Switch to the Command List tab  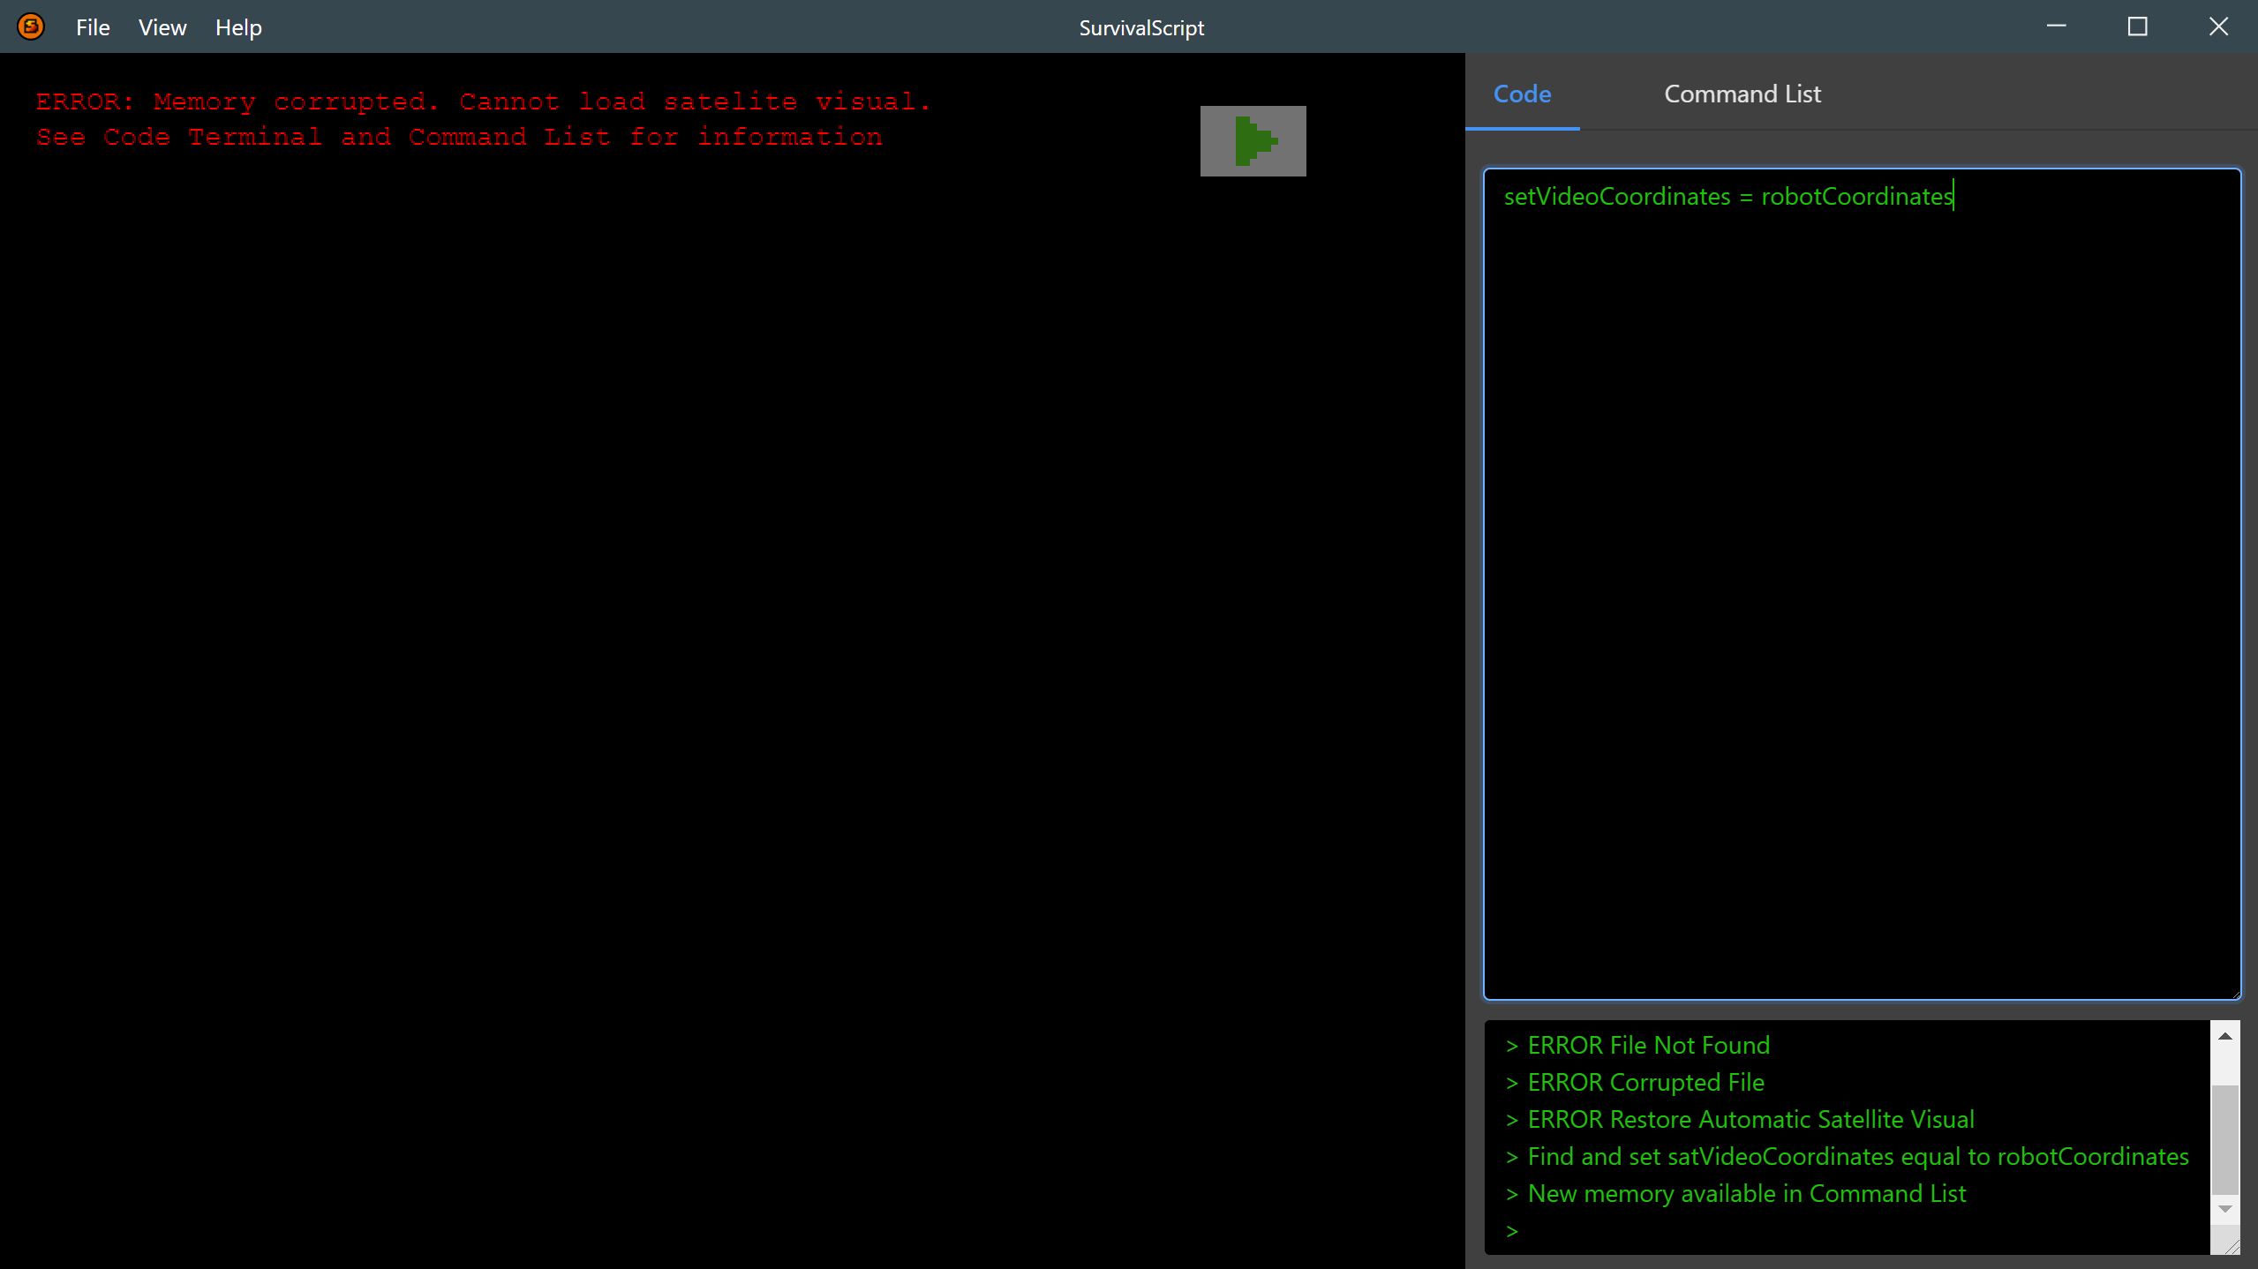click(x=1742, y=94)
